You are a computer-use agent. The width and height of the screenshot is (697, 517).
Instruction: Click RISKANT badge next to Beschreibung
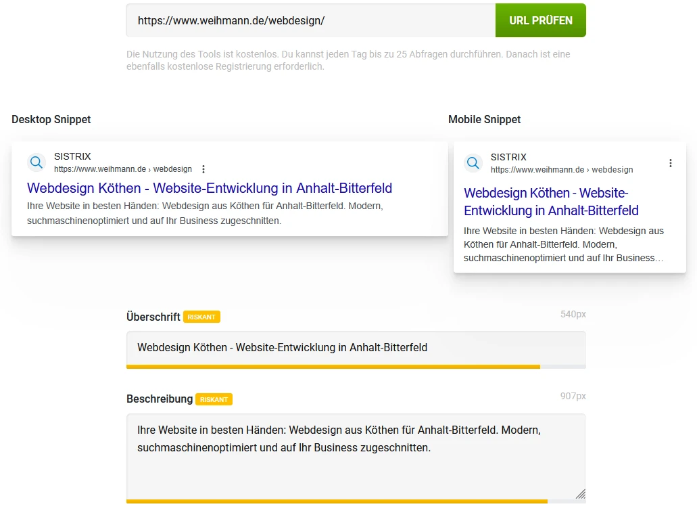(x=214, y=399)
